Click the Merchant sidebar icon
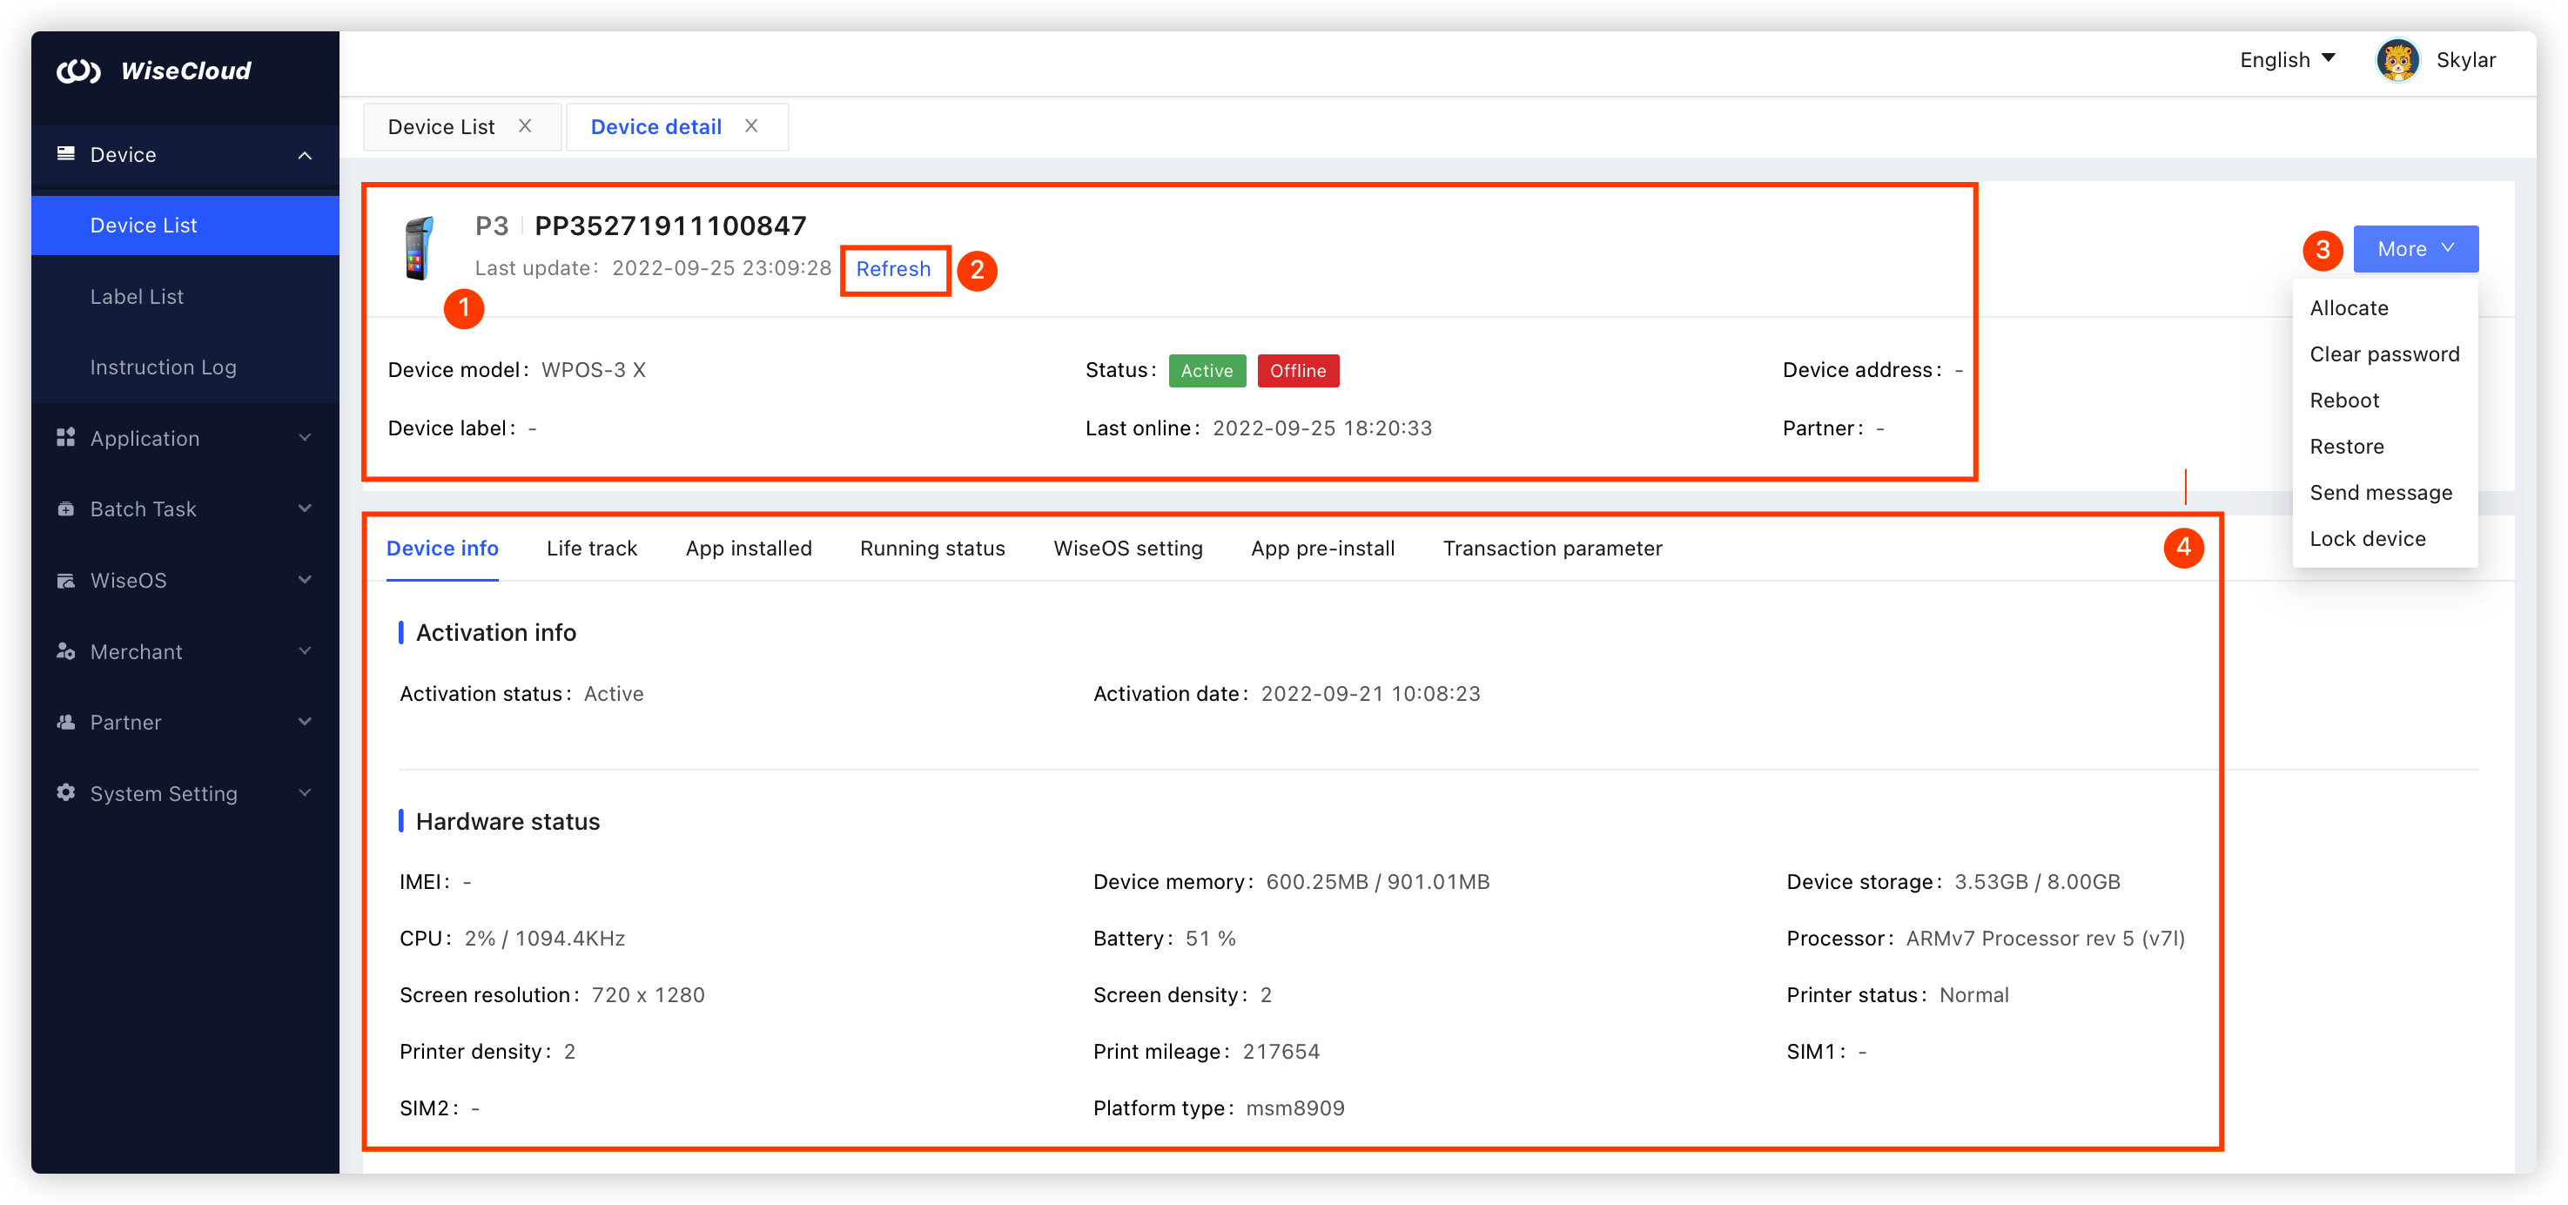2568x1205 pixels. (x=66, y=651)
